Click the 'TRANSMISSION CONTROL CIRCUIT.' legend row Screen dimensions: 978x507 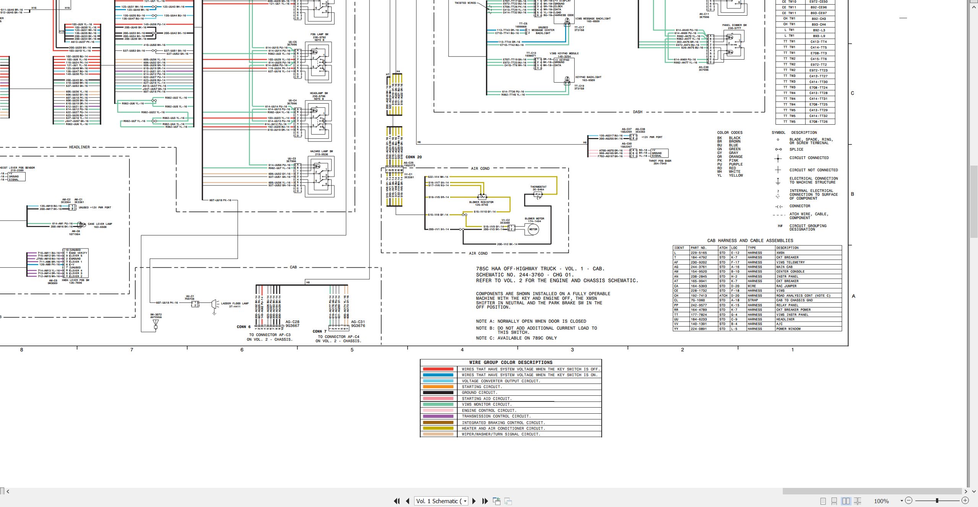[x=511, y=416]
